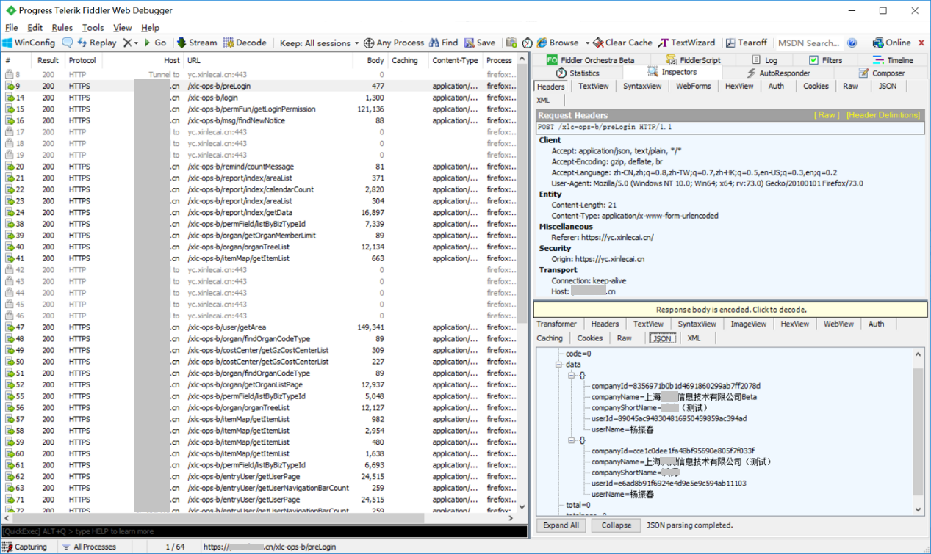Open the Header Definitions link
The height and width of the screenshot is (554, 931).
(883, 115)
